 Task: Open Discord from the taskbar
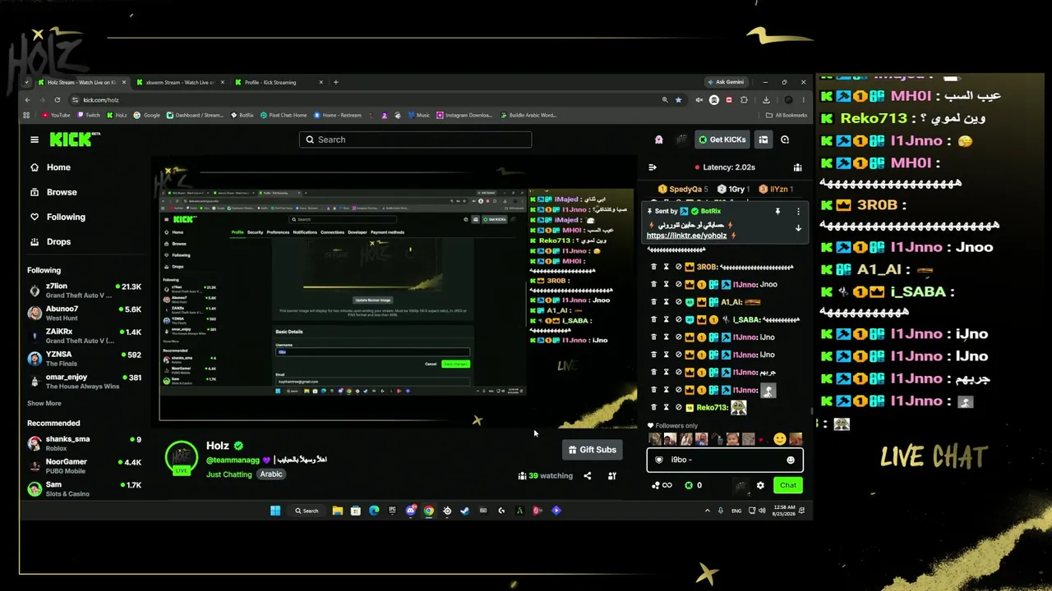tap(410, 511)
